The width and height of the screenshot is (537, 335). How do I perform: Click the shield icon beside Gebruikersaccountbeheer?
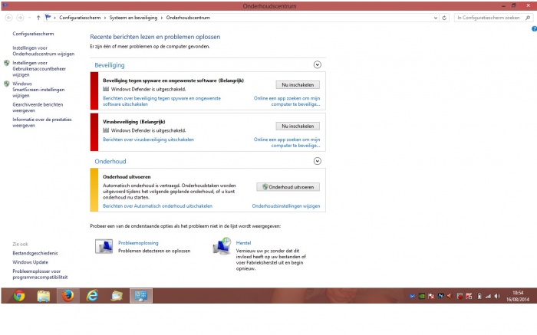tap(6, 63)
